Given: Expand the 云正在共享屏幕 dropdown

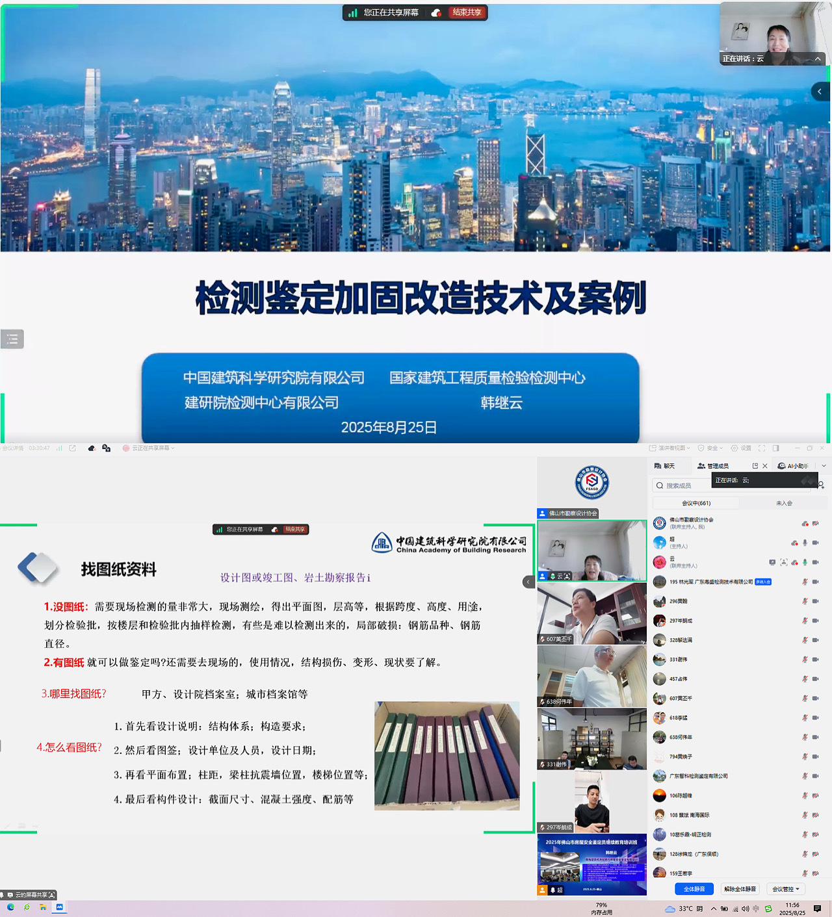Looking at the screenshot, I should tap(149, 448).
